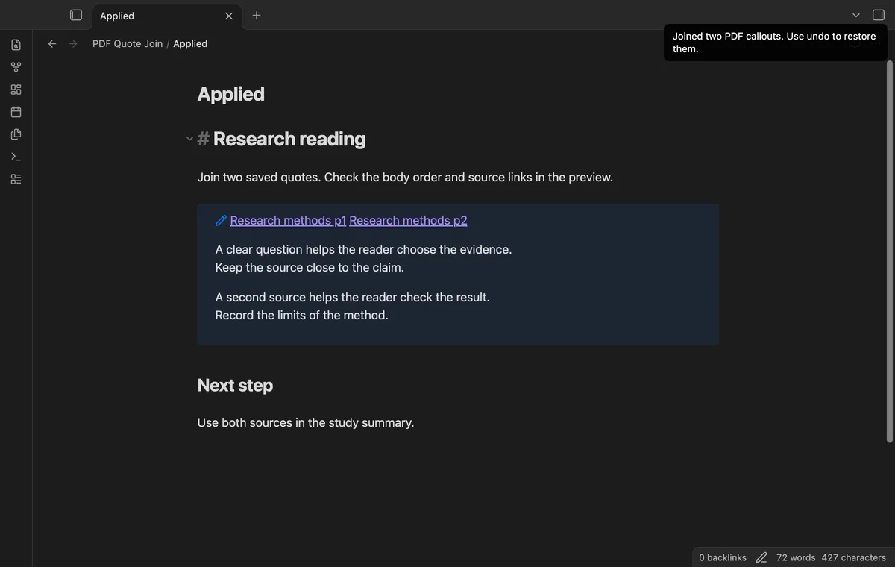Toggle the left sidebar panel

click(x=76, y=15)
